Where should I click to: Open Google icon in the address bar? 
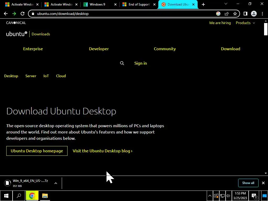point(218,14)
